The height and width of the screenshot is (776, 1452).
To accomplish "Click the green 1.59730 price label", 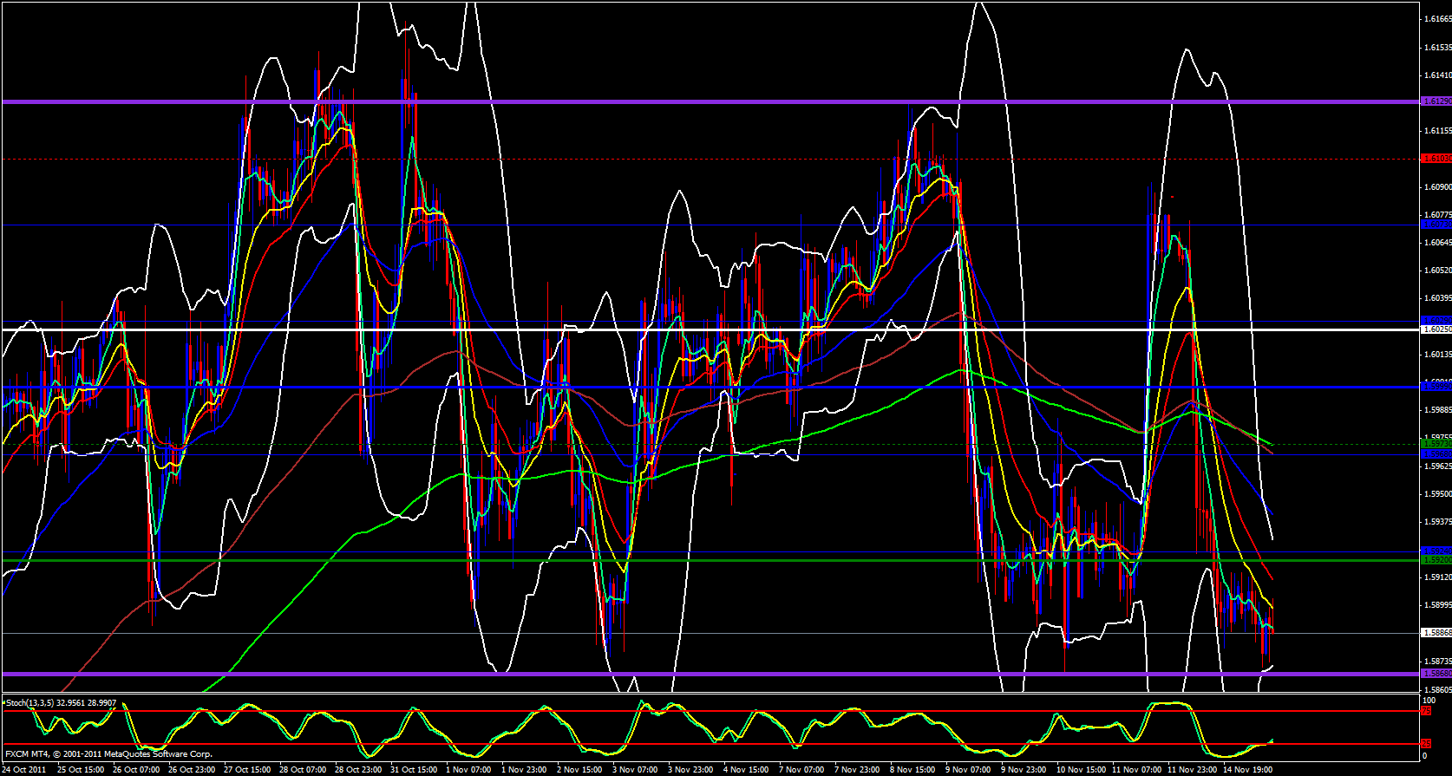I will [1436, 444].
